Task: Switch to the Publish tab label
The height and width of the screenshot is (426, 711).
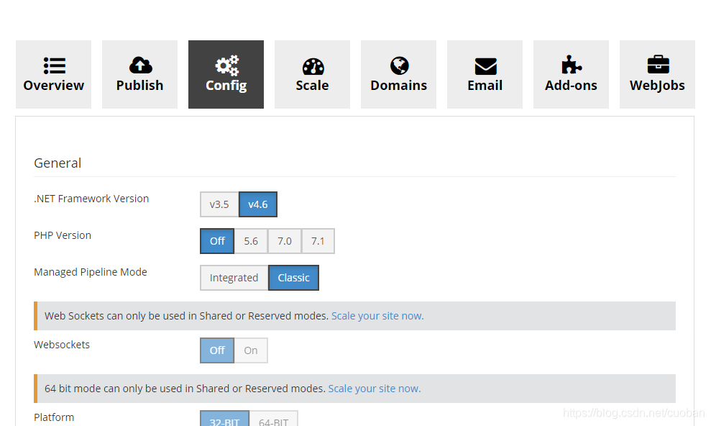Action: coord(139,86)
